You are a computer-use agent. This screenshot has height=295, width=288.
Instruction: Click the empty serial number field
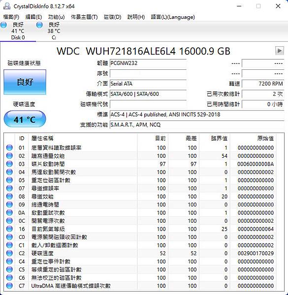[148, 73]
